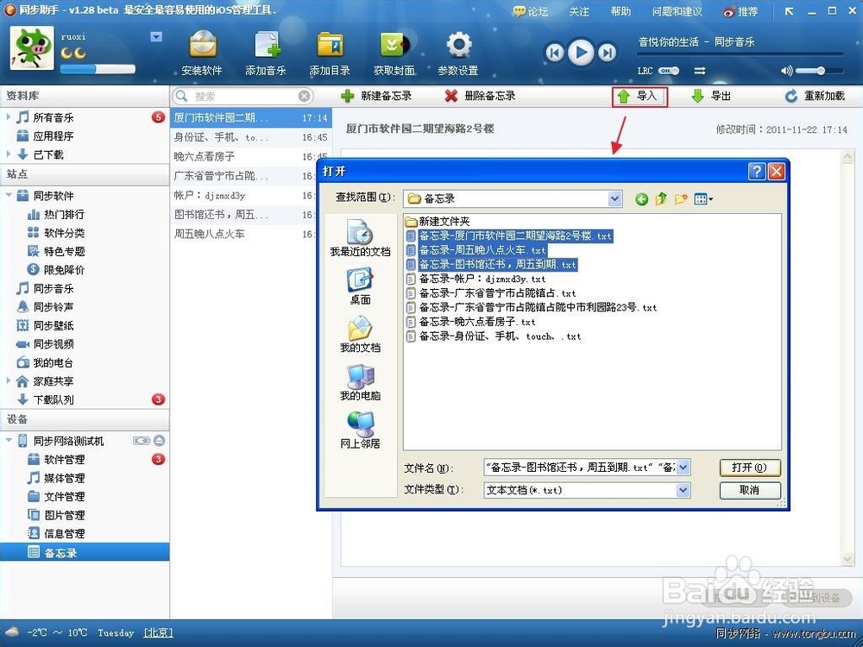Open the 文件类型 file type dropdown
863x647 pixels.
pos(683,490)
